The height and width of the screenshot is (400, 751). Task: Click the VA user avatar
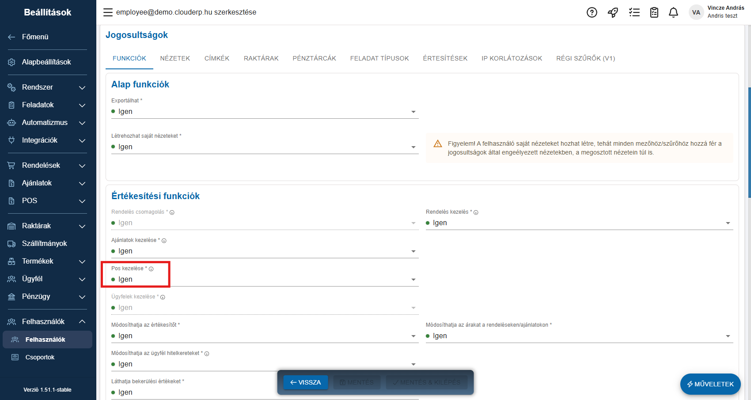pyautogui.click(x=696, y=12)
